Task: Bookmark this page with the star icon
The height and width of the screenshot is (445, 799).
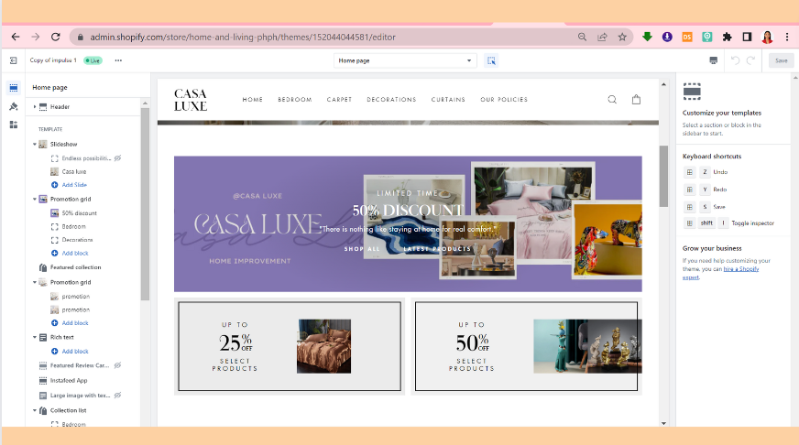Action: [x=622, y=37]
